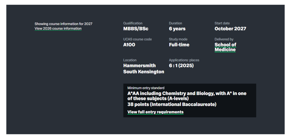Click the Showing course information for 2027 text
Image resolution: width=295 pixels, height=139 pixels.
[63, 24]
